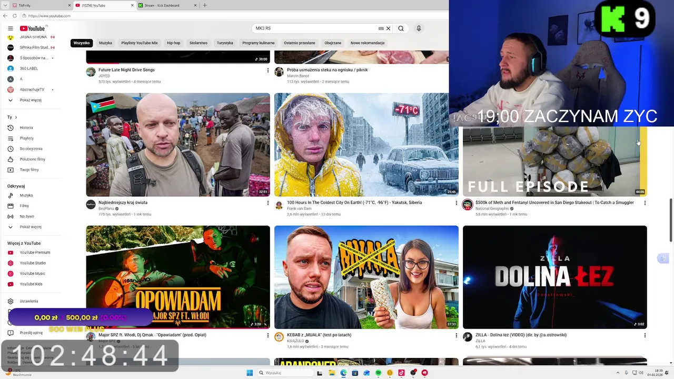The height and width of the screenshot is (379, 674).
Task: Open options menu for 100 Hours In The Coldest City
Action: 456,203
